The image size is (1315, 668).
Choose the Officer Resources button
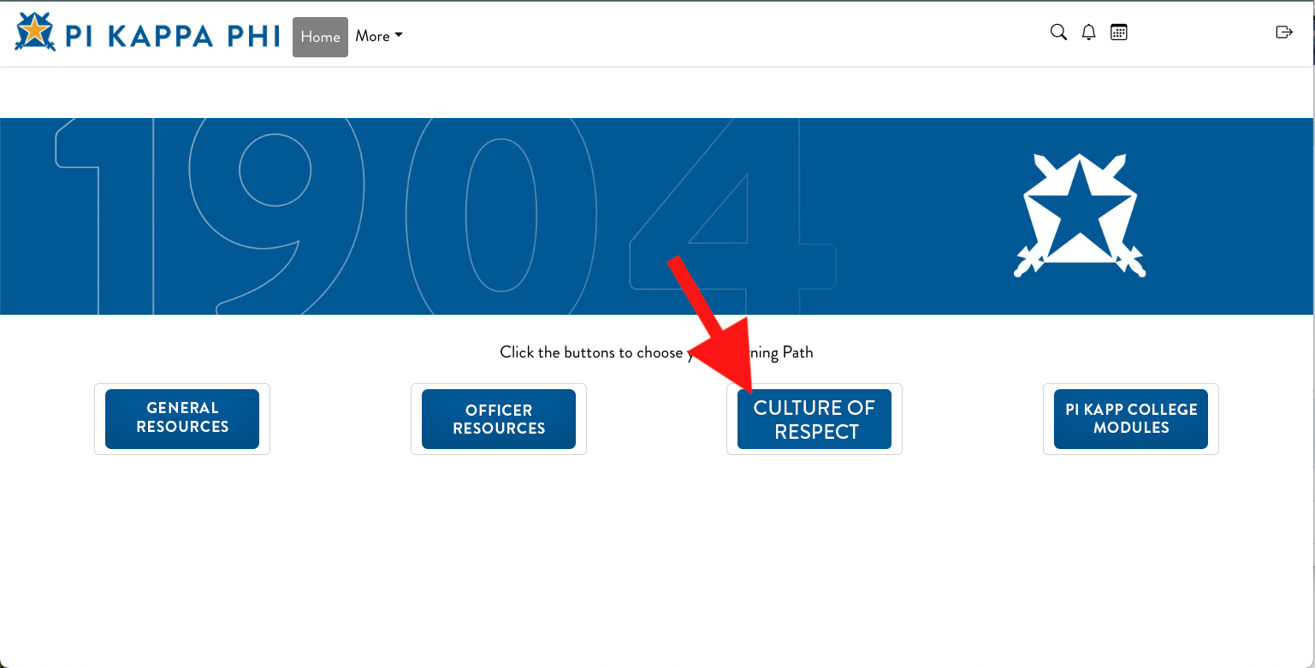(x=499, y=419)
